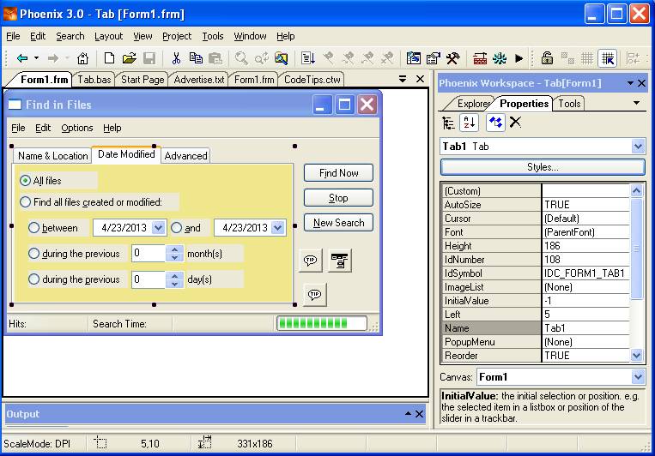Select during the previous month(s) radio
655x456 pixels.
click(33, 254)
